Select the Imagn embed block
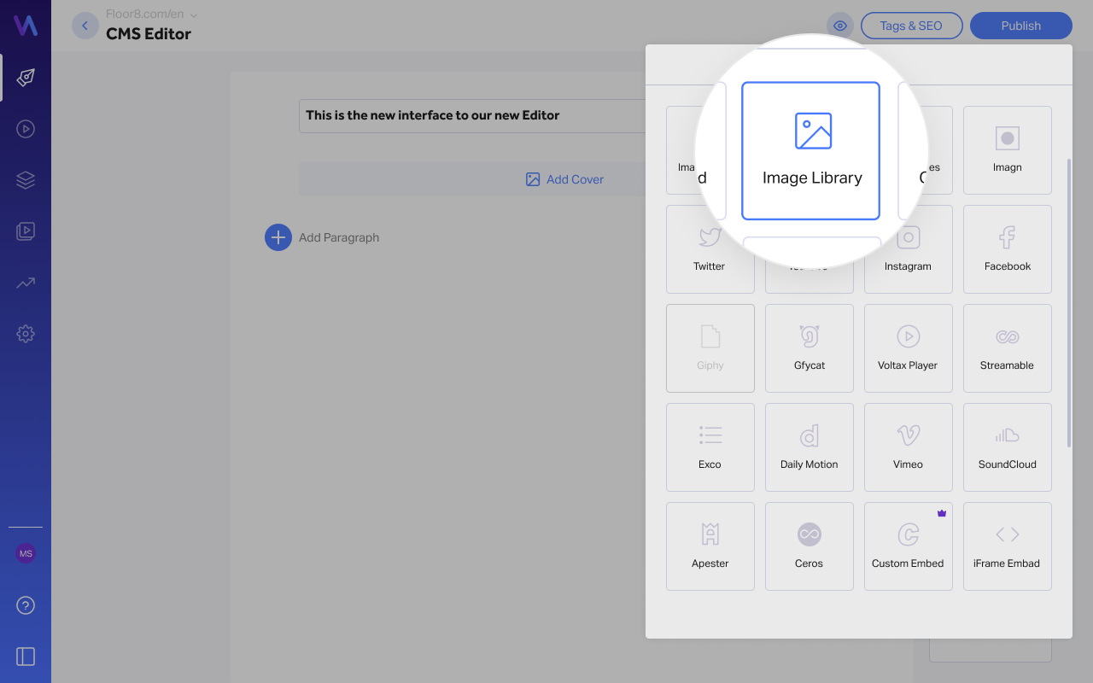The image size is (1093, 683). 1008,150
